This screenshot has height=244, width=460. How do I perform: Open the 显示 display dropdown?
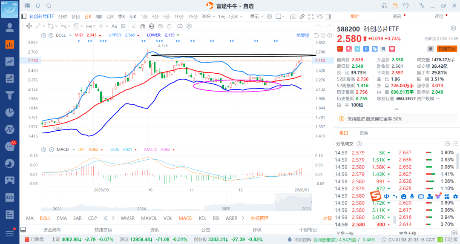click(x=256, y=17)
